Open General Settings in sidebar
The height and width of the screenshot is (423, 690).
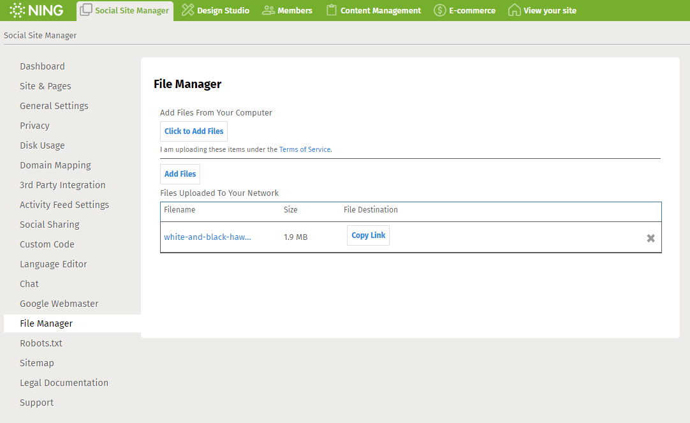[54, 106]
